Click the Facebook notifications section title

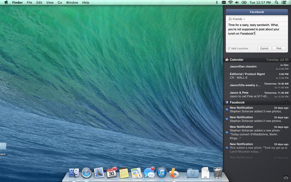[237, 102]
